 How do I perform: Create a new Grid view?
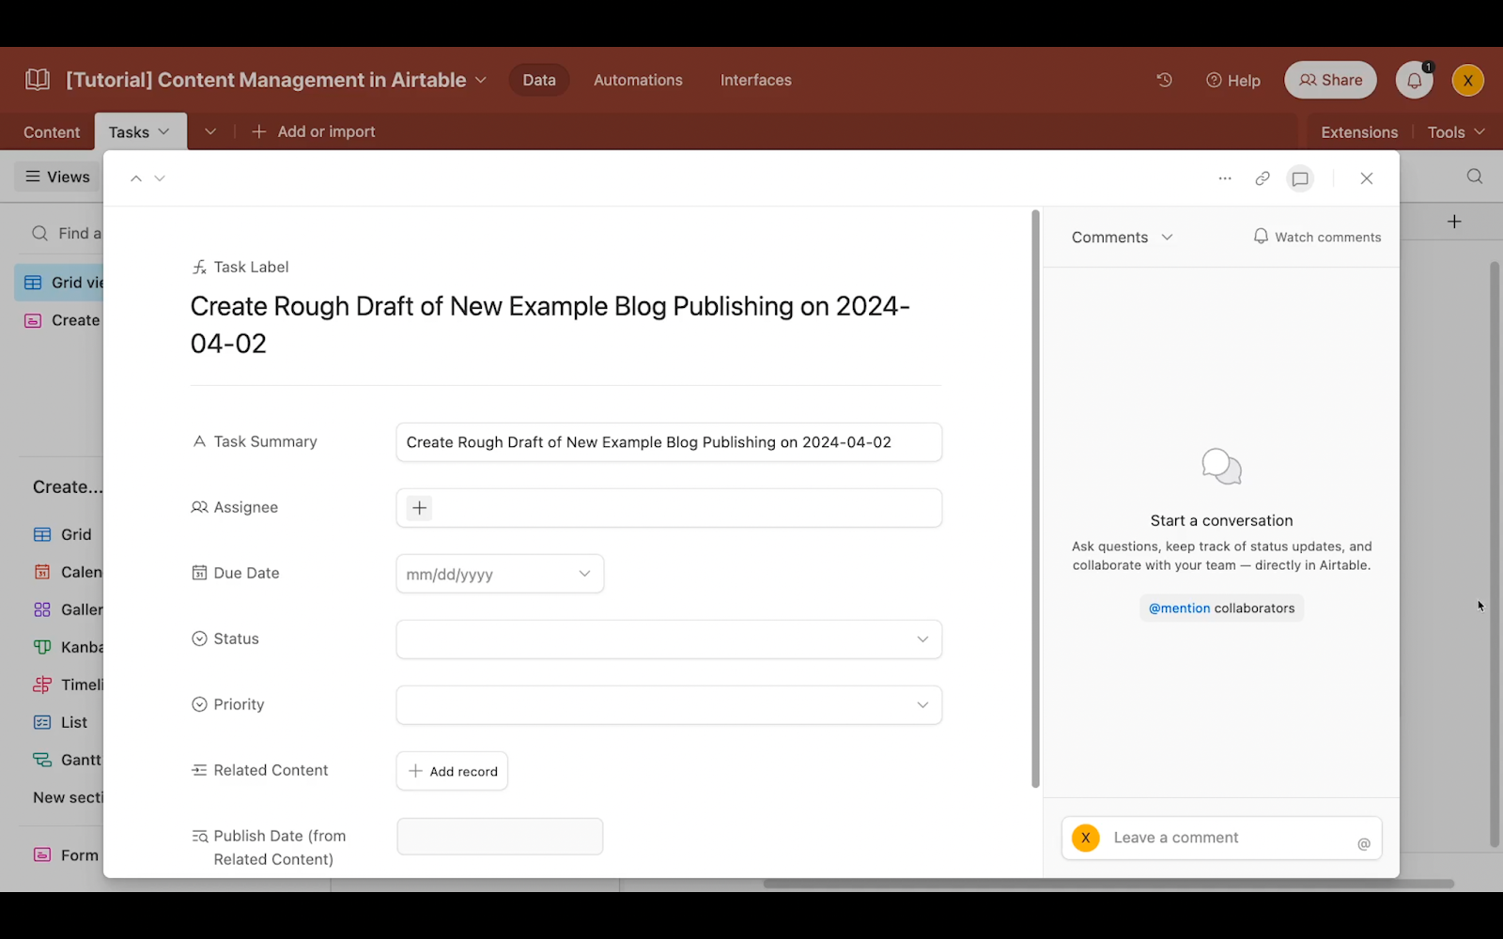[x=62, y=534]
